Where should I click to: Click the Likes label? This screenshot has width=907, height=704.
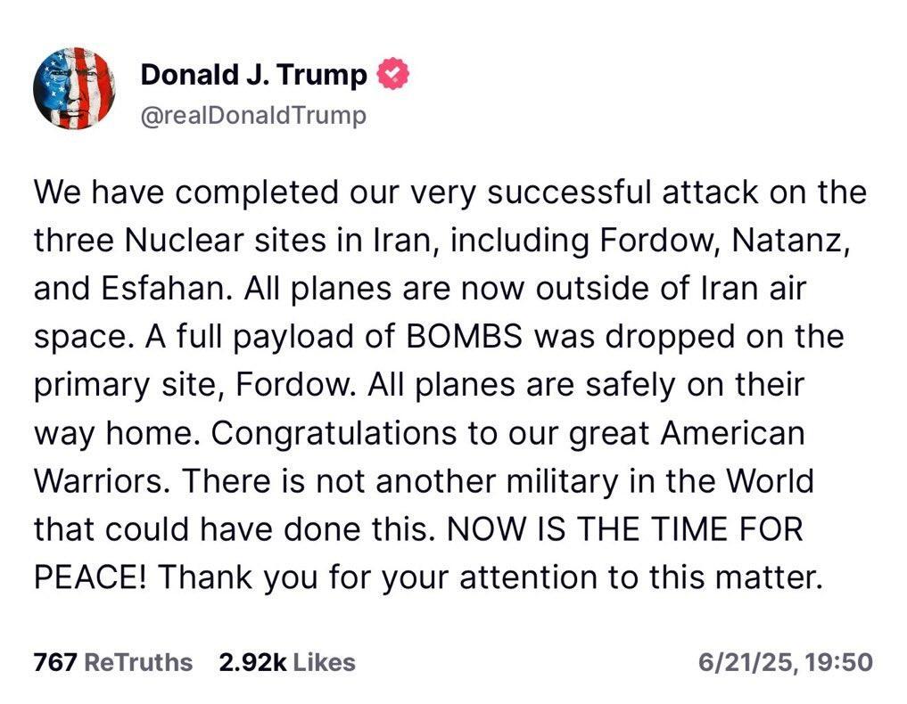point(324,662)
